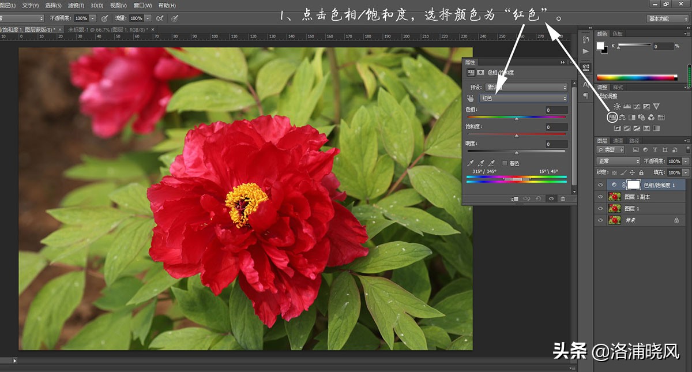Image resolution: width=692 pixels, height=372 pixels.
Task: Open the 正常 blend mode dropdown
Action: pyautogui.click(x=619, y=161)
